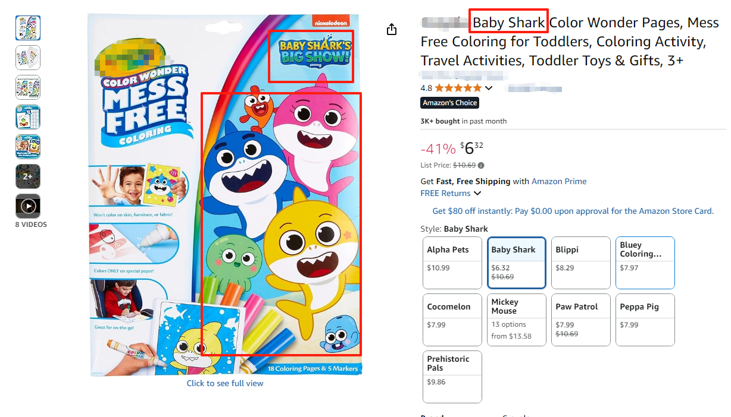Switch to the Paw Patrol style tile

(580, 320)
